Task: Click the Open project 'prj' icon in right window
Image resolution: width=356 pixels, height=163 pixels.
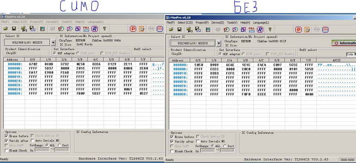Action: point(189,30)
